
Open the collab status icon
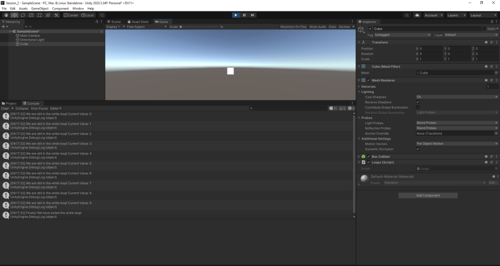point(407,15)
